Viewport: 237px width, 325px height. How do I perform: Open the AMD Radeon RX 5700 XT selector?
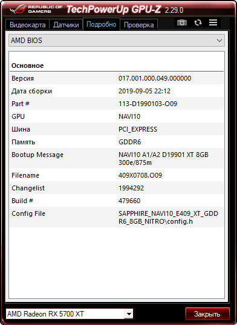tap(70, 314)
